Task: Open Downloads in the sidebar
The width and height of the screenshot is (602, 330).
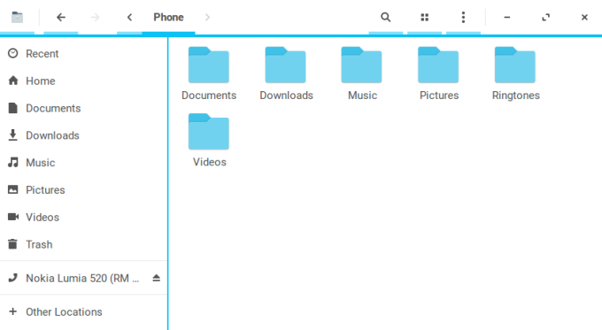Action: pos(84,135)
